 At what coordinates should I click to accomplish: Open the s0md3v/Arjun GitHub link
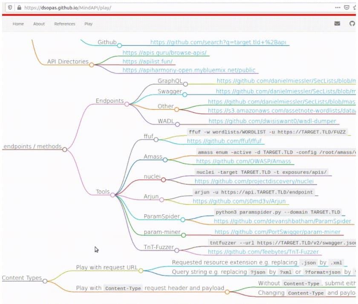click(239, 201)
